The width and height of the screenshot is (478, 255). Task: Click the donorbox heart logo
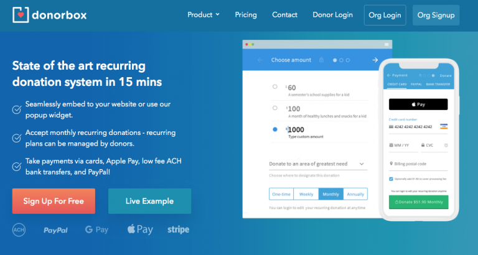point(22,14)
